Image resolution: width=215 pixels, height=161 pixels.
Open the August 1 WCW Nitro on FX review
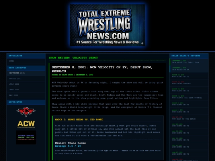tap(189, 111)
